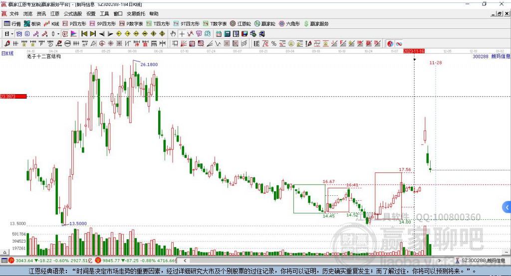The width and height of the screenshot is (511, 276).
Task: Click the 日K线 chart label
Action: [x=7, y=54]
